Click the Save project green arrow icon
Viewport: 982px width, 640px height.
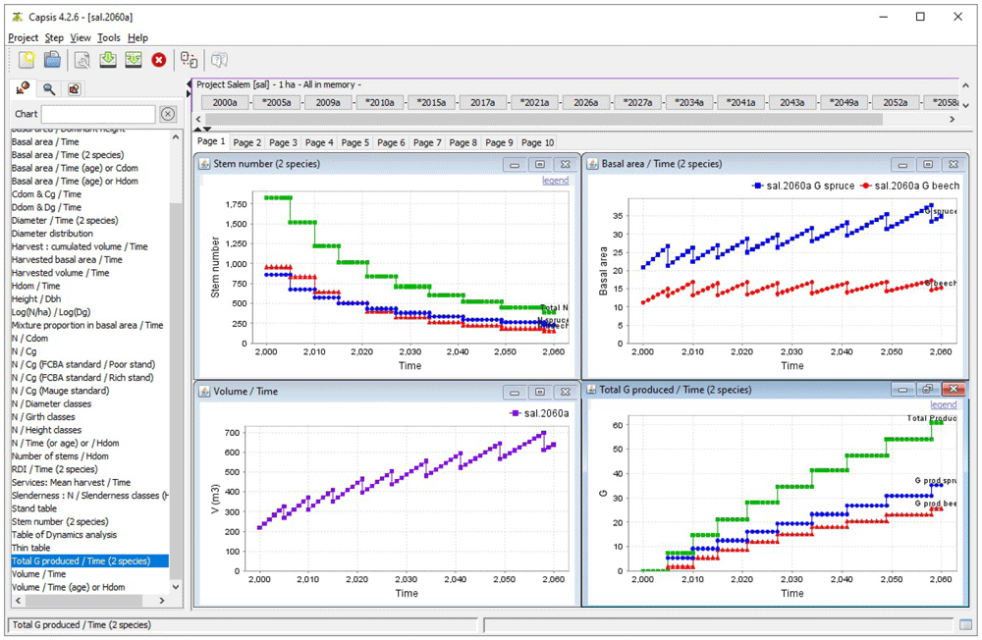tap(108, 60)
